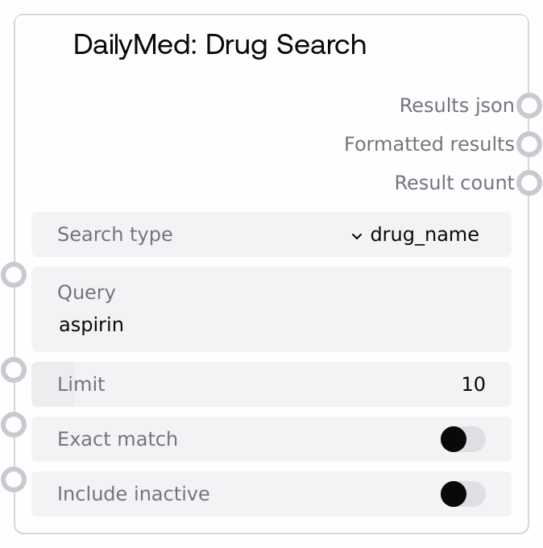Click the Include inactive label text
Viewport: 543px width, 548px height.
point(133,494)
